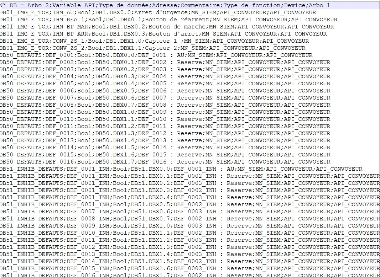Image resolution: width=380 pixels, height=278 pixels.
Task: Click the variable "DEF_0007_INH"
Action: click(x=88, y=212)
